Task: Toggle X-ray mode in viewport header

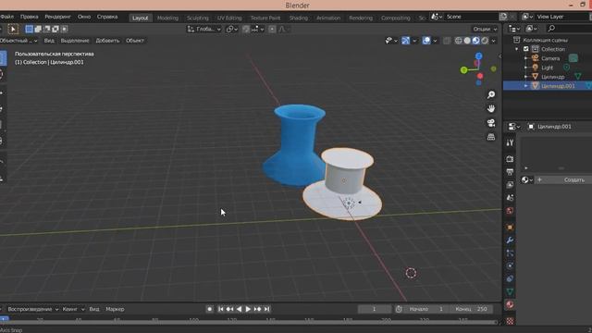Action: [447, 41]
